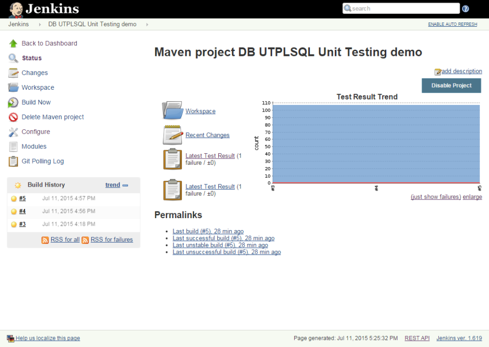Open build #4 in Build History
The image size is (489, 347).
22,211
